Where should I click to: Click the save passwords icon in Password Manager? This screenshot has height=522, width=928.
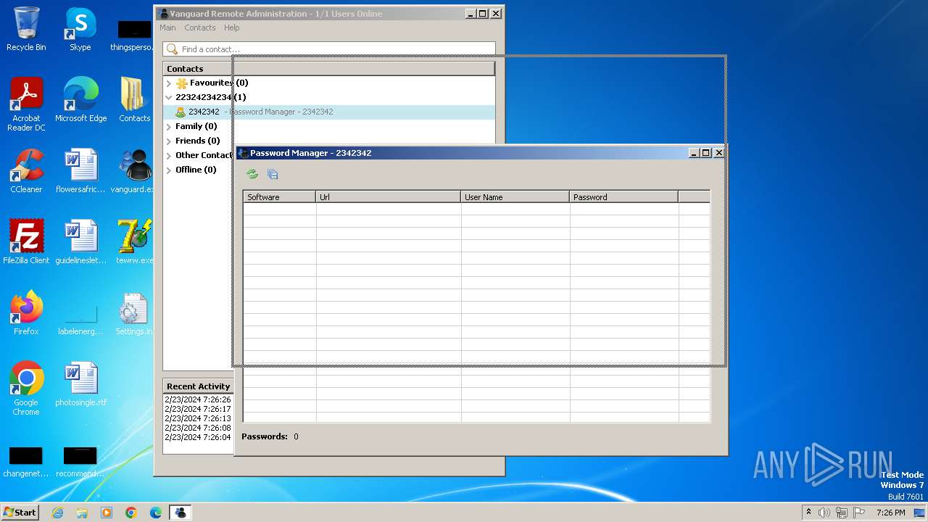273,174
